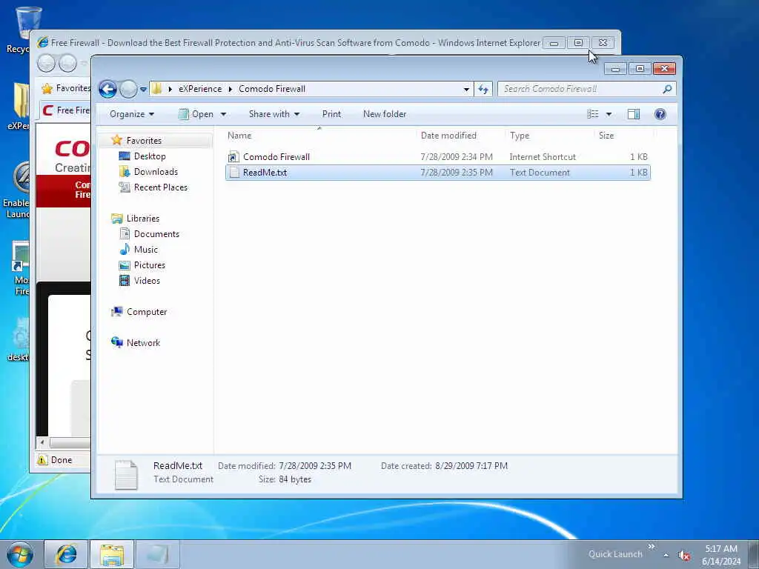Viewport: 759px width, 569px height.
Task: Open recent pages dropdown beside Forward button
Action: coord(143,90)
